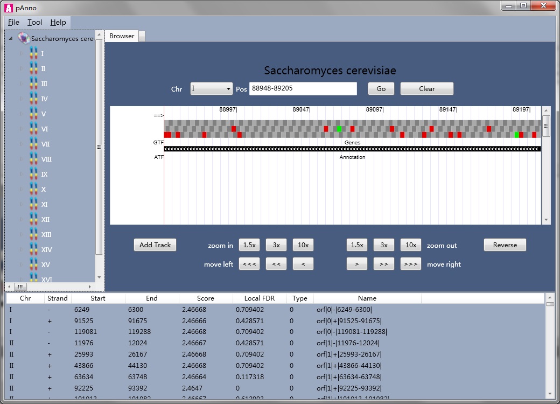Image resolution: width=560 pixels, height=404 pixels.
Task: Move right with the >> button
Action: coord(383,264)
